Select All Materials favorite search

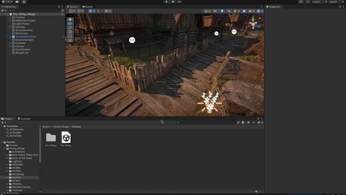tap(16, 129)
